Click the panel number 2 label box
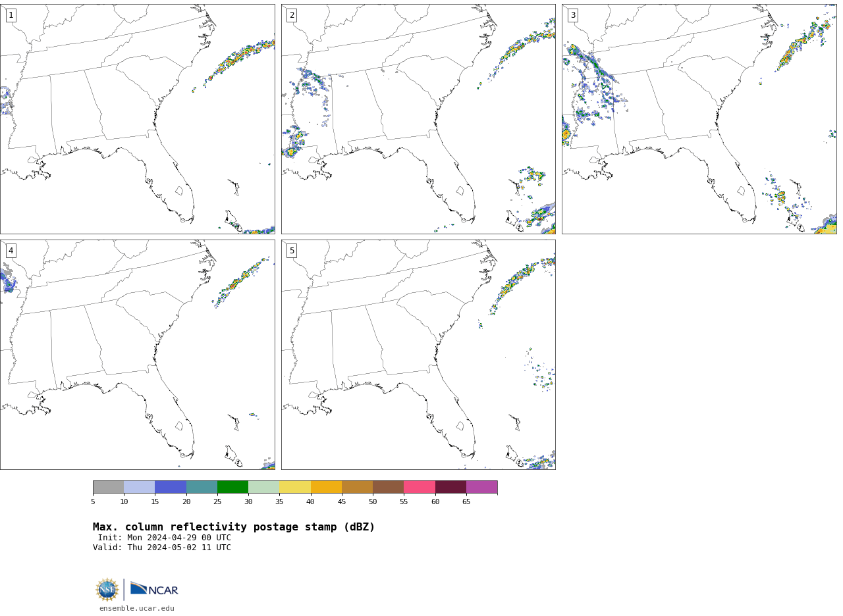 [292, 15]
